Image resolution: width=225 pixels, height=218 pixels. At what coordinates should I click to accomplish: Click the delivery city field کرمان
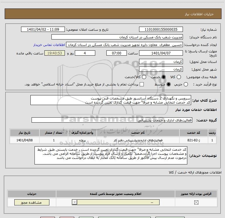[161, 69]
